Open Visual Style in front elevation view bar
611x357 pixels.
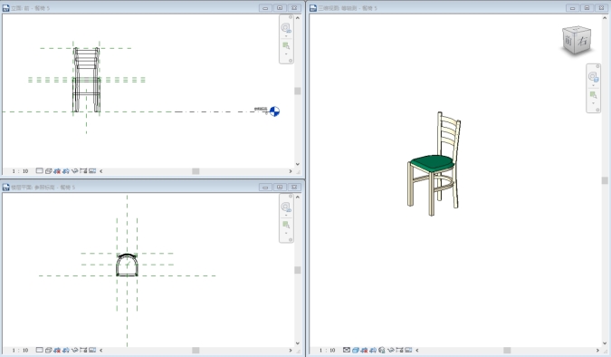tap(48, 171)
